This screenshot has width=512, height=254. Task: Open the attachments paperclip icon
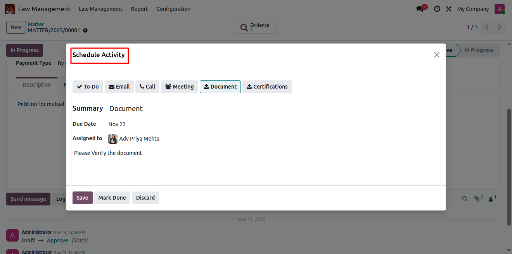tap(477, 199)
